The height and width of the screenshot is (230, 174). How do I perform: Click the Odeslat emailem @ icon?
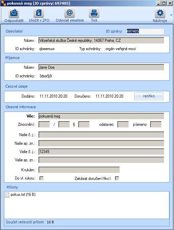70,13
